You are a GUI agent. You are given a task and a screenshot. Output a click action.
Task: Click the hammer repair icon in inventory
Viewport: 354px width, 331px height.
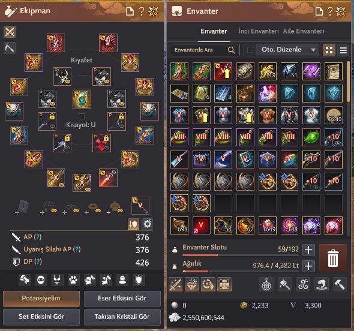(x=340, y=284)
